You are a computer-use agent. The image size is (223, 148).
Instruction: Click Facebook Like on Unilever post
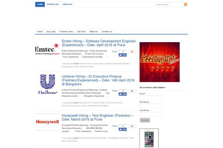tap(123, 94)
